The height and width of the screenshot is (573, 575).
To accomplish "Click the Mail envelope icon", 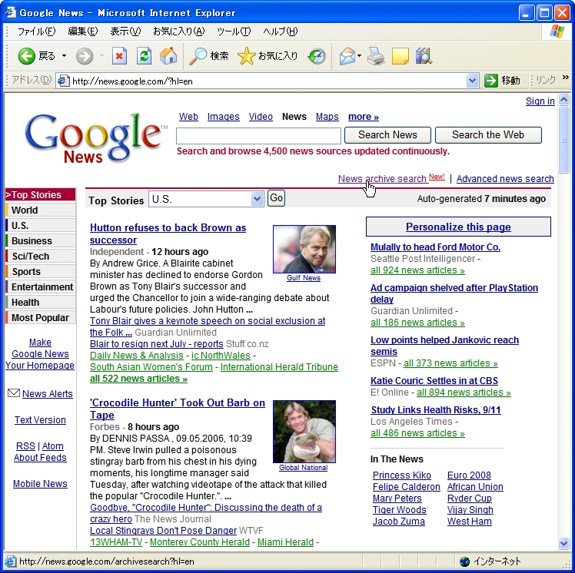I will (347, 56).
